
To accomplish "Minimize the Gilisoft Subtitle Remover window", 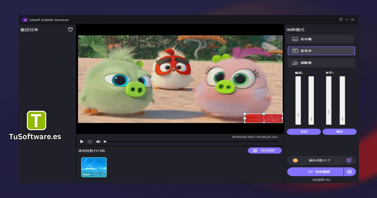I will [x=347, y=19].
